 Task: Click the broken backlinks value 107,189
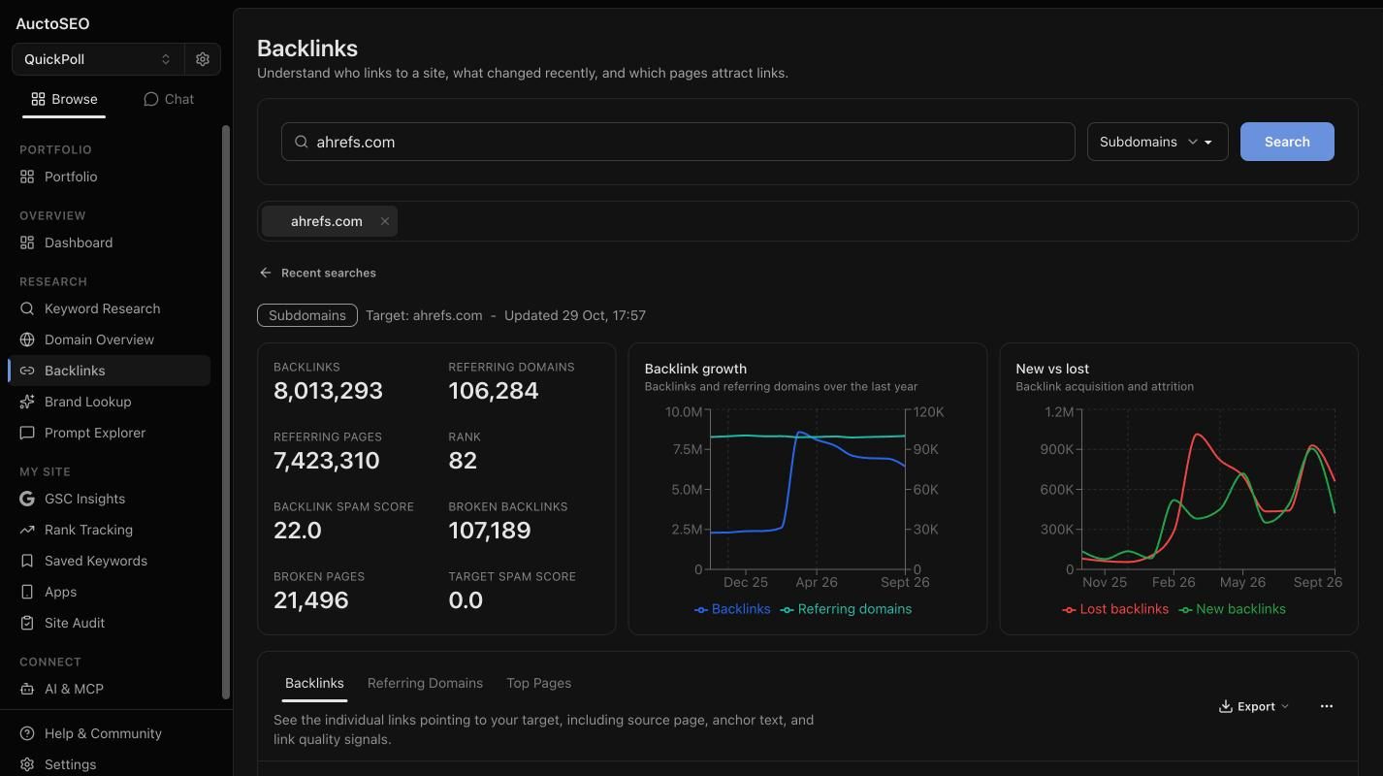(490, 531)
